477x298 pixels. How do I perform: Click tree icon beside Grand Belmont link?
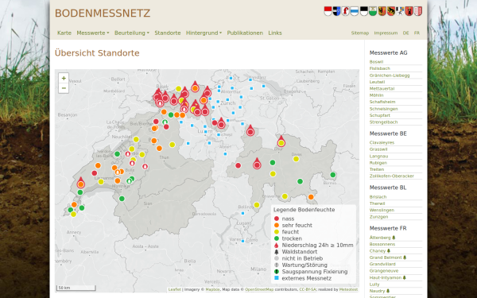tap(405, 257)
